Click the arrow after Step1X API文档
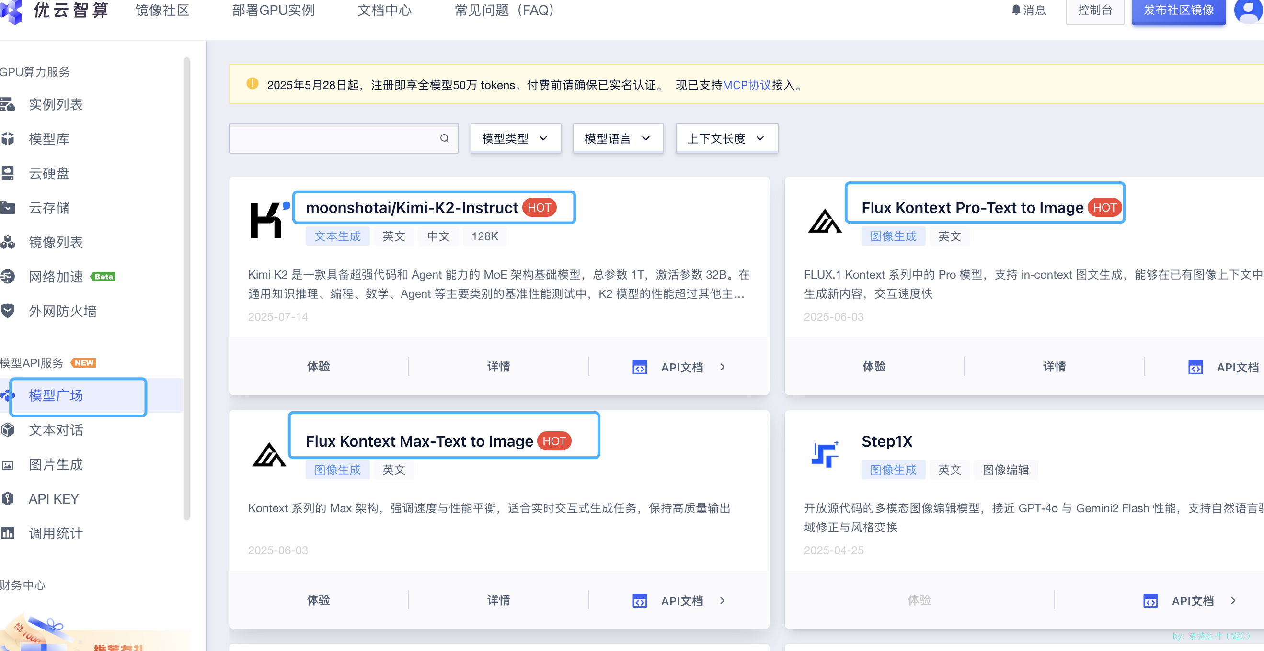The width and height of the screenshot is (1264, 651). click(x=1233, y=601)
